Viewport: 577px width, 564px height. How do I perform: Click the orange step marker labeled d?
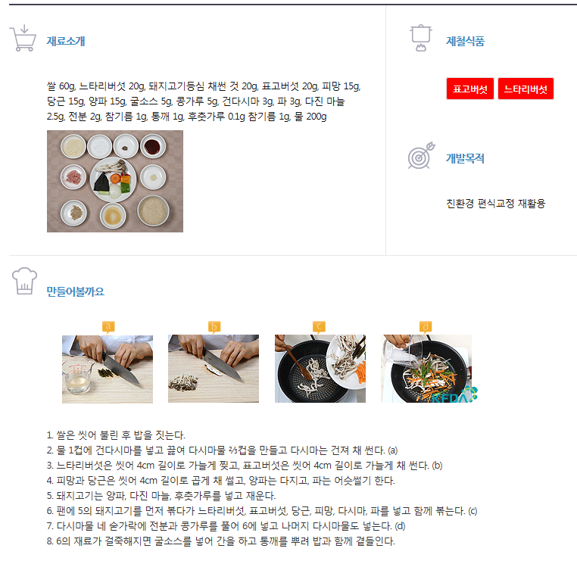[x=426, y=327]
